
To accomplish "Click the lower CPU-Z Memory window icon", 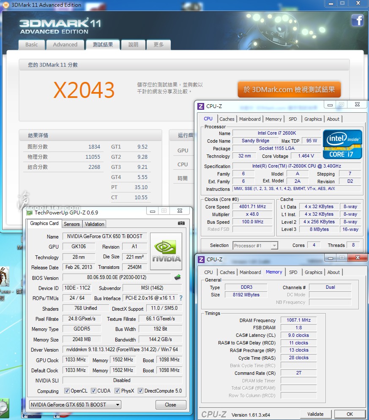I will point(201,260).
